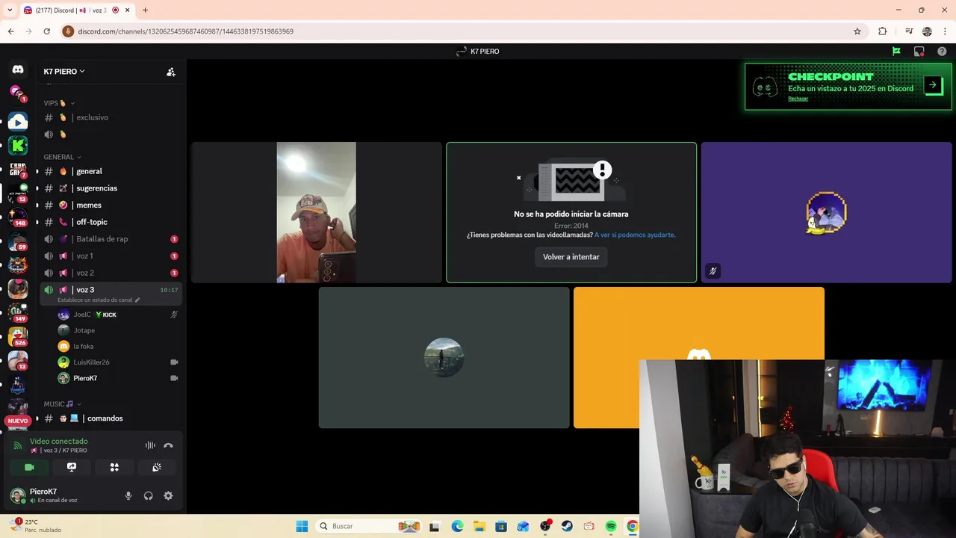The image size is (956, 538).
Task: Select PieroK7 in voice participants
Action: pyautogui.click(x=118, y=378)
